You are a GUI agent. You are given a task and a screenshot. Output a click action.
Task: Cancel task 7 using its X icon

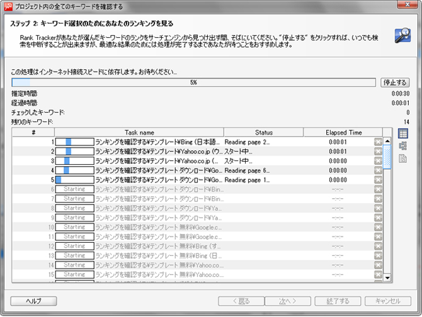point(378,199)
